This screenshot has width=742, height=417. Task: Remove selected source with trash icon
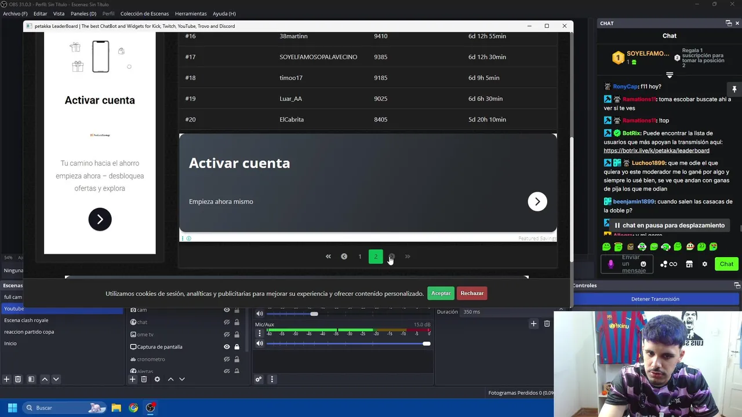144,379
